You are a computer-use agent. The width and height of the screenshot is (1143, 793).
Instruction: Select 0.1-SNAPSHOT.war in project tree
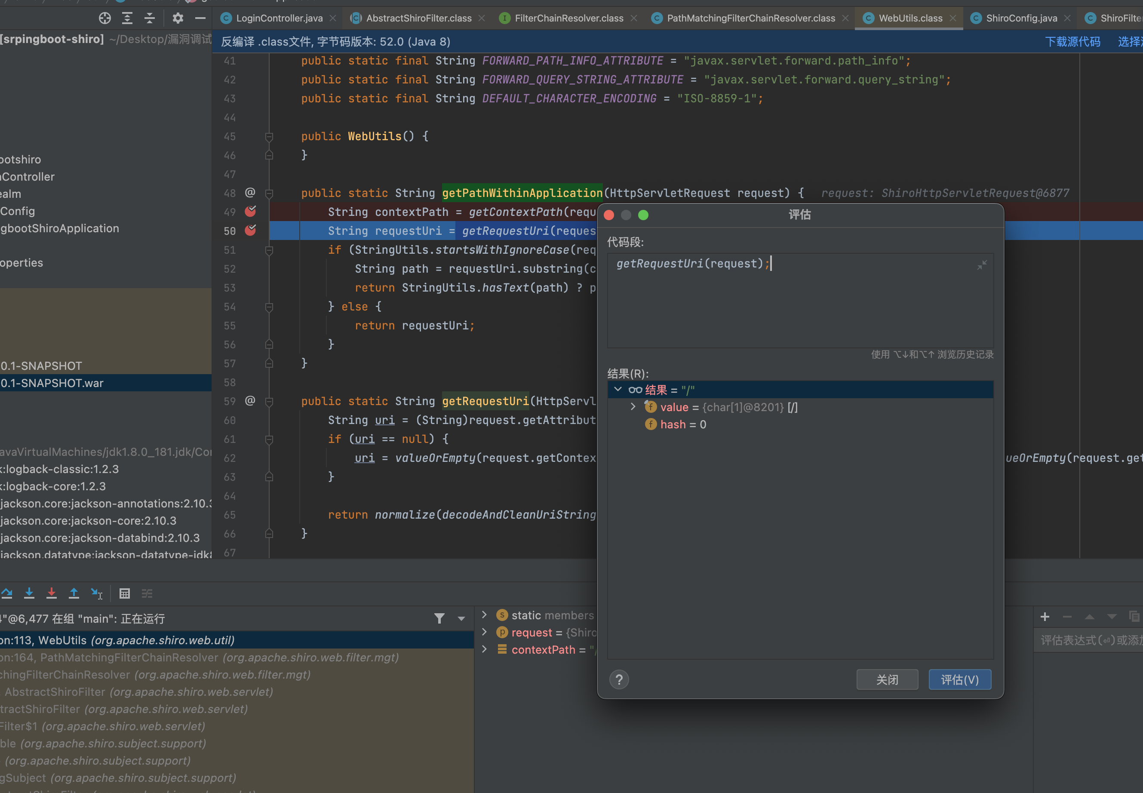tap(106, 383)
